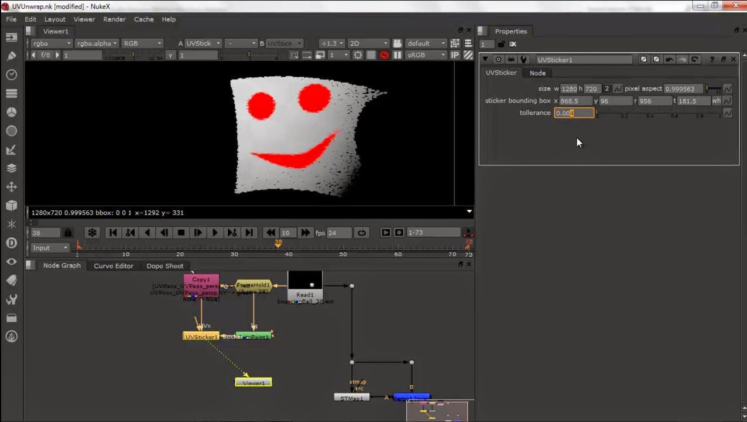Viewport: 747px width, 422px height.
Task: Stop playback with the stop button
Action: (x=181, y=233)
